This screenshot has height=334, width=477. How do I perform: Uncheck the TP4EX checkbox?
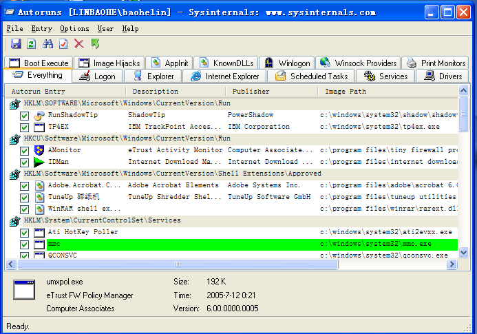25,127
